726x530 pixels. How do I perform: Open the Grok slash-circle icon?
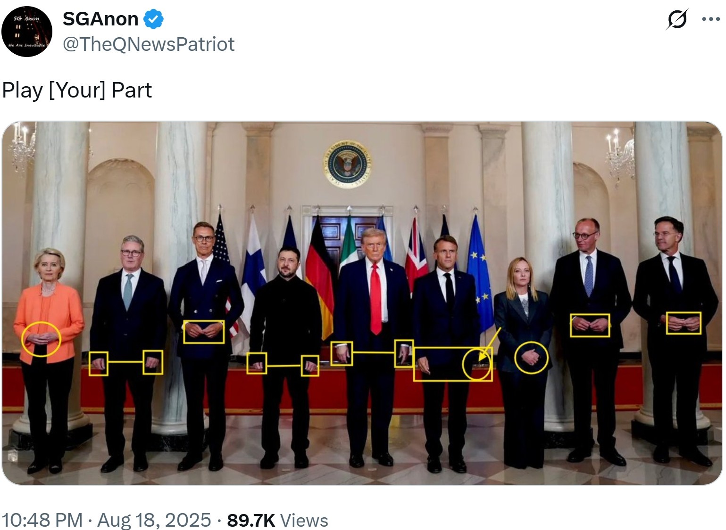click(678, 19)
